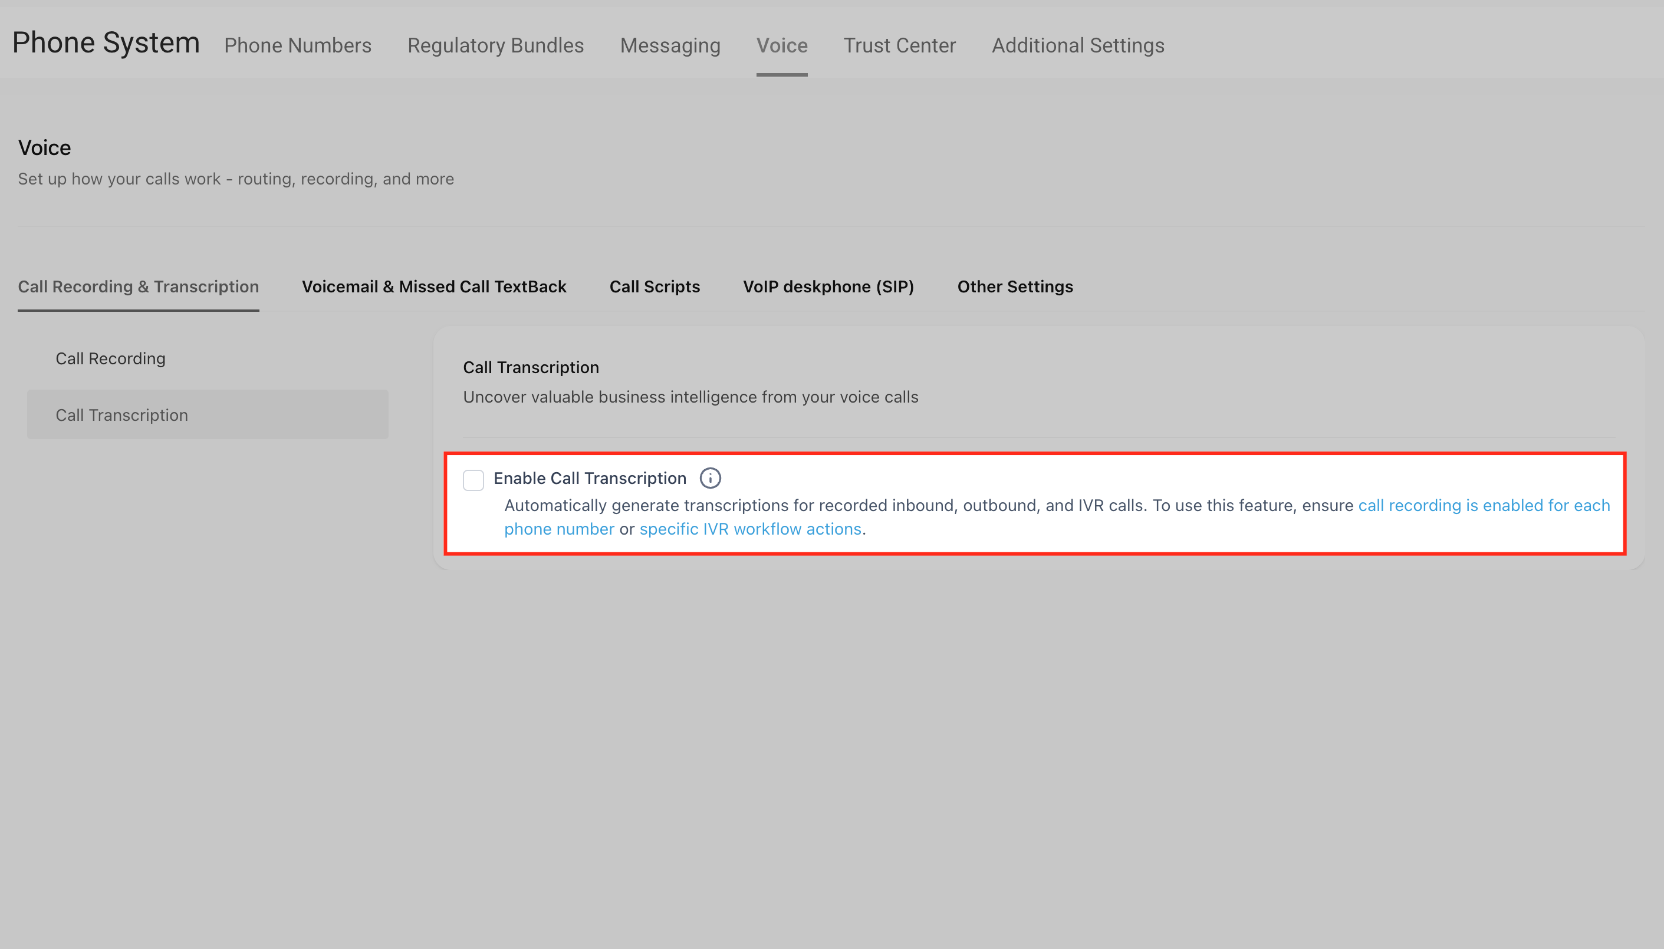Image resolution: width=1664 pixels, height=949 pixels.
Task: Open the Call Scripts sub-tab
Action: [654, 287]
